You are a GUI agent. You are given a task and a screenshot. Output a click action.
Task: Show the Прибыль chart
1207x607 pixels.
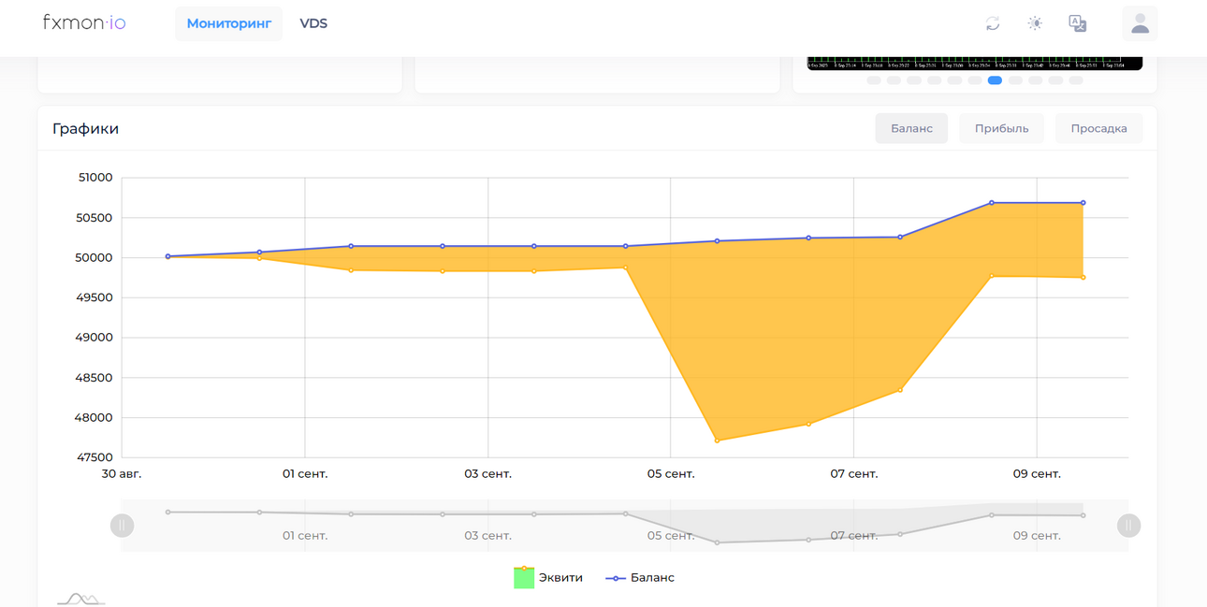tap(1001, 128)
